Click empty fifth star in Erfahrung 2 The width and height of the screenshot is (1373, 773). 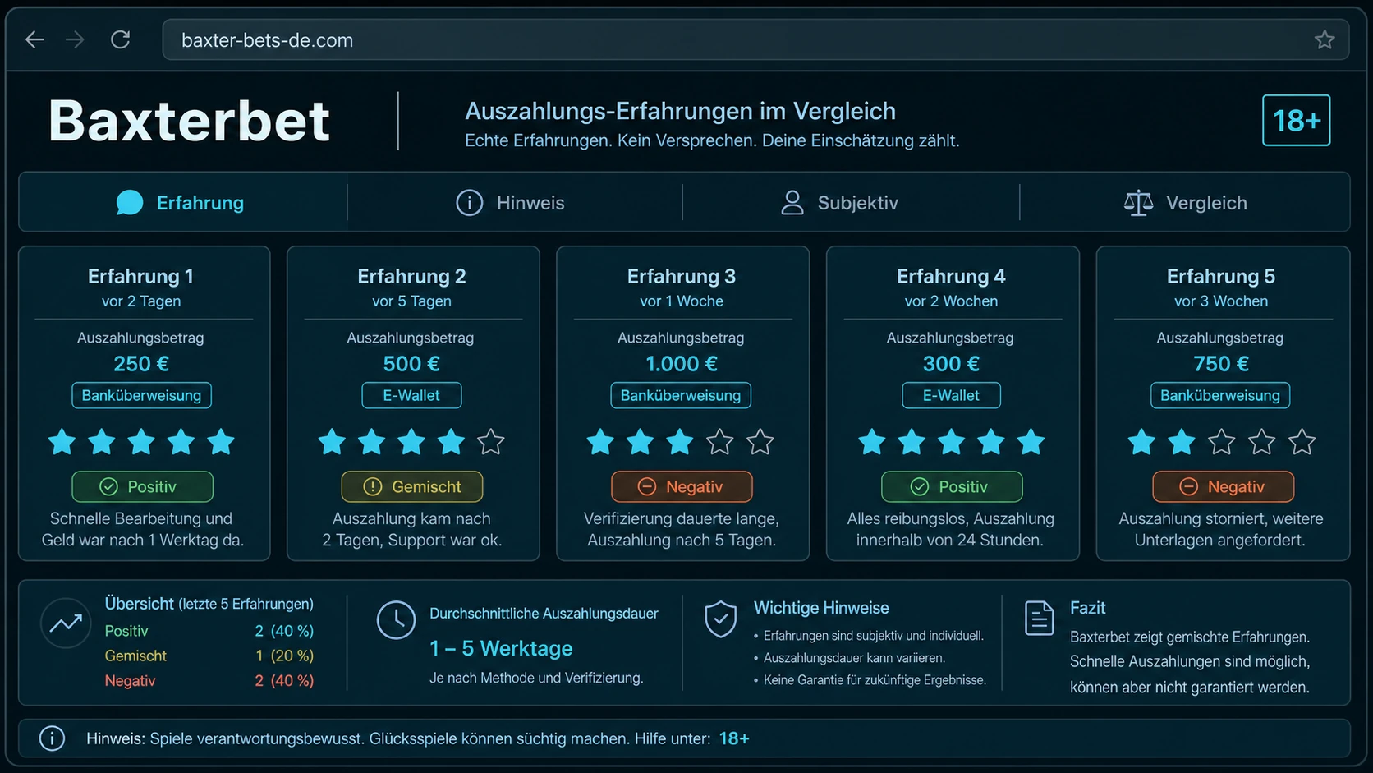[x=491, y=442]
